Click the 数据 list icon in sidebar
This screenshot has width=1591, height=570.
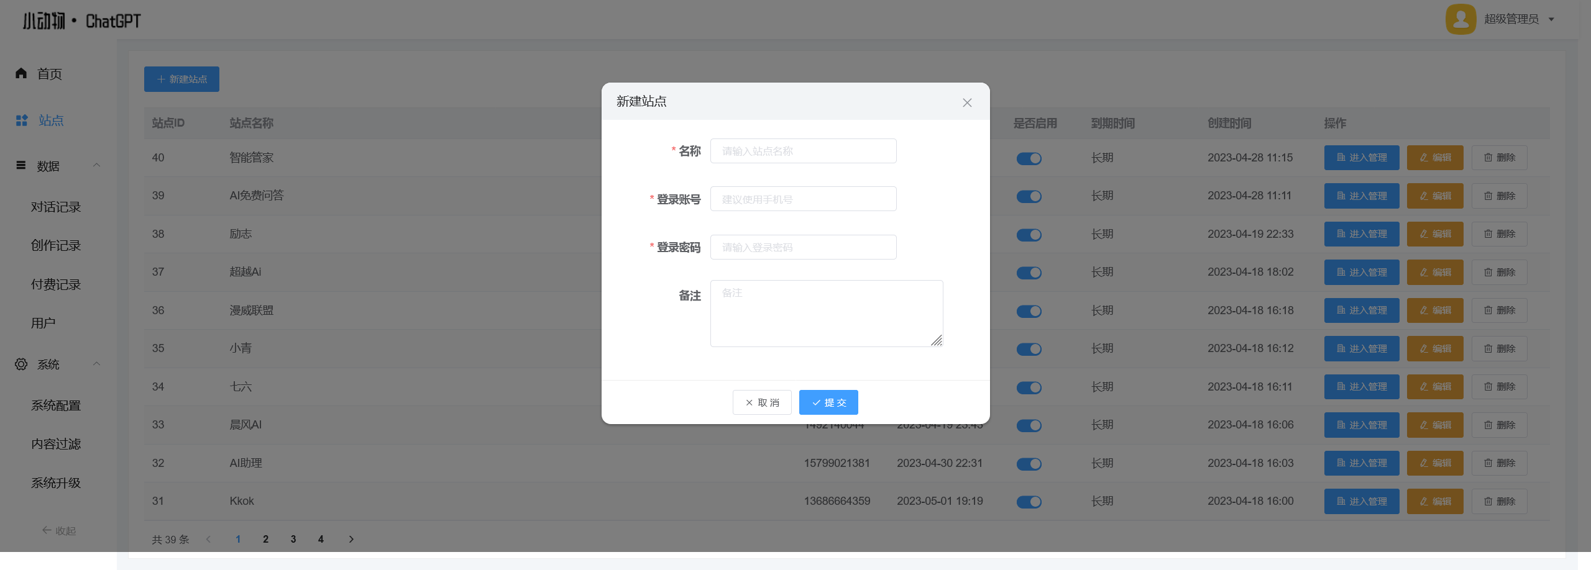click(21, 165)
